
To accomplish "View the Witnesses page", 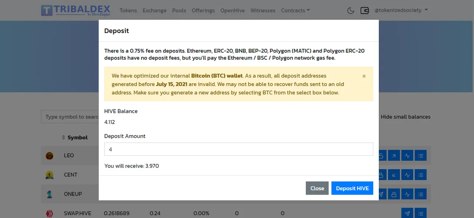I will pos(263,10).
